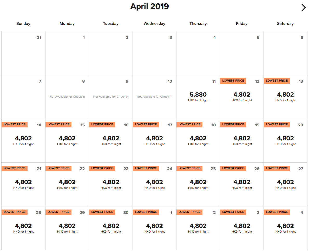Click the April 17 lowest price cell

[x=154, y=140]
